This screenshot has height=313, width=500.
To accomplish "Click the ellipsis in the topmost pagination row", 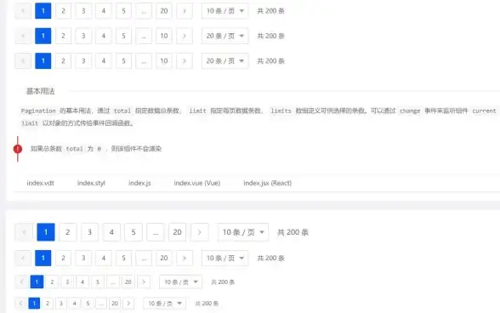I will (144, 11).
